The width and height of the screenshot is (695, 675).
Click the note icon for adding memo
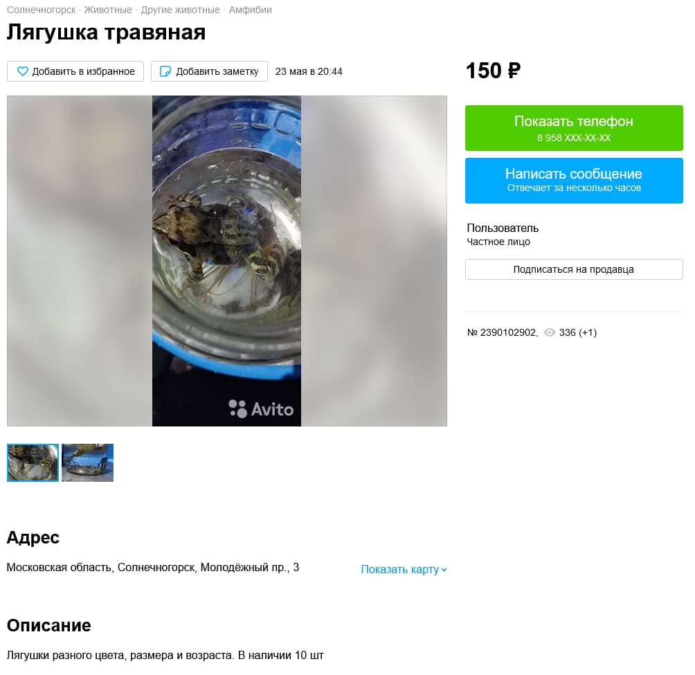(165, 71)
